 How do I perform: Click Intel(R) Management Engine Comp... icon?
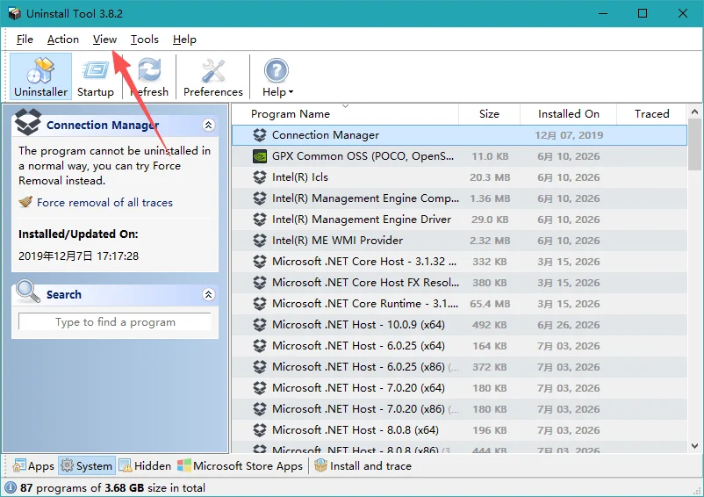260,198
